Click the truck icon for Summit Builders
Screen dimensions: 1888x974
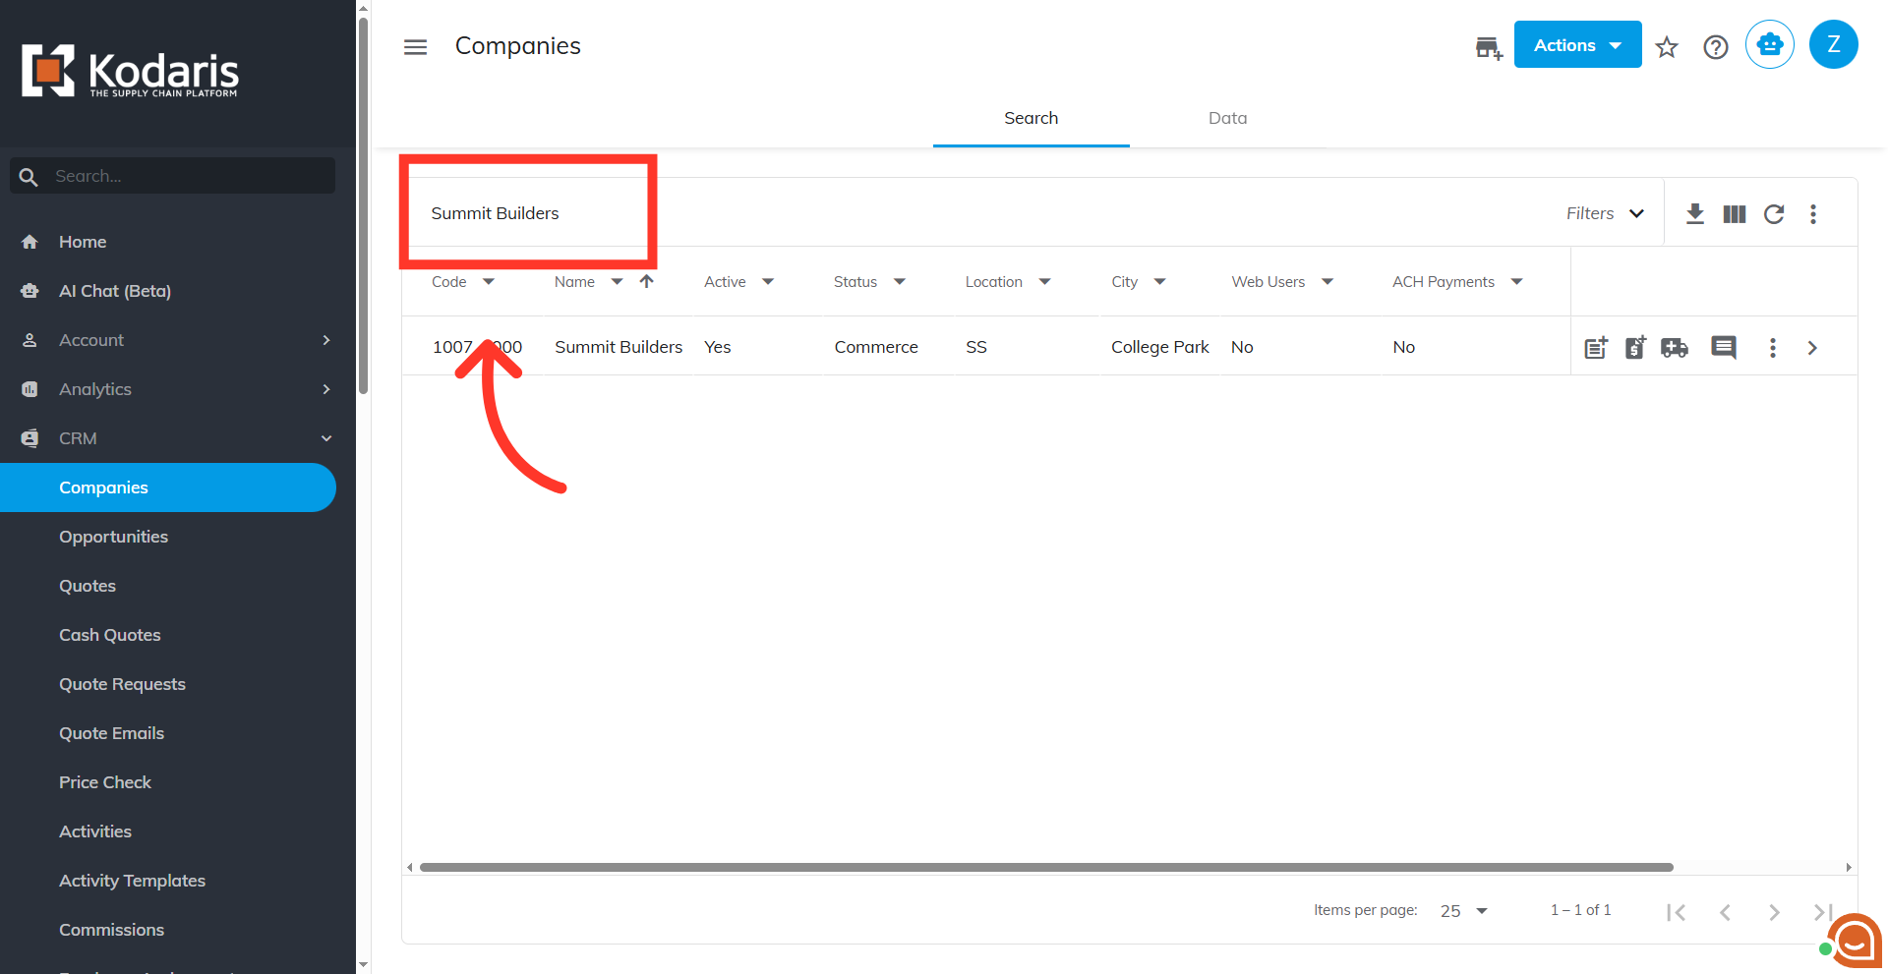tap(1675, 347)
